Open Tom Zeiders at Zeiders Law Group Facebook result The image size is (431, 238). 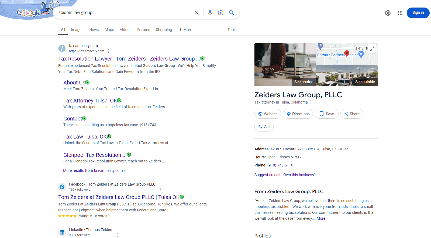tap(119, 197)
